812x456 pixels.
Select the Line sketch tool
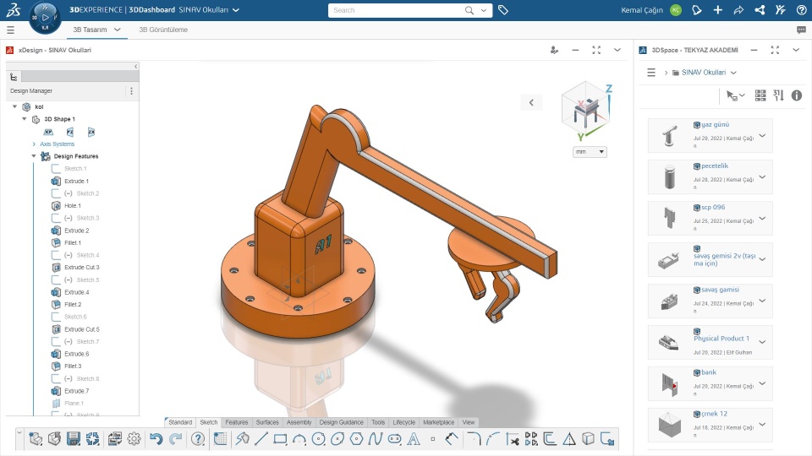(261, 439)
